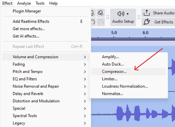Click the fit-project zoom magnifier icon
Image resolution: width=175 pixels, height=127 pixels.
pyautogui.click(x=93, y=13)
